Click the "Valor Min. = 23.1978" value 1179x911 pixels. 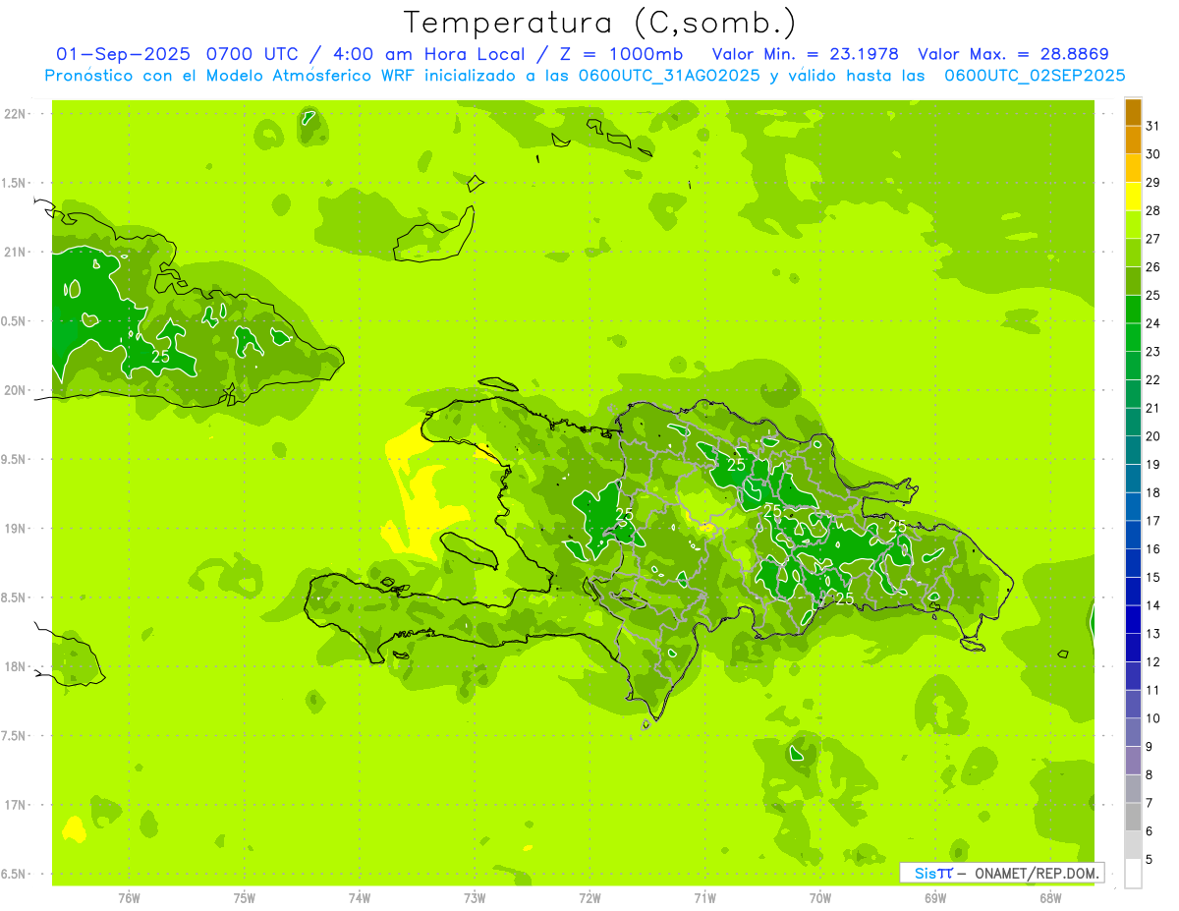pyautogui.click(x=805, y=54)
